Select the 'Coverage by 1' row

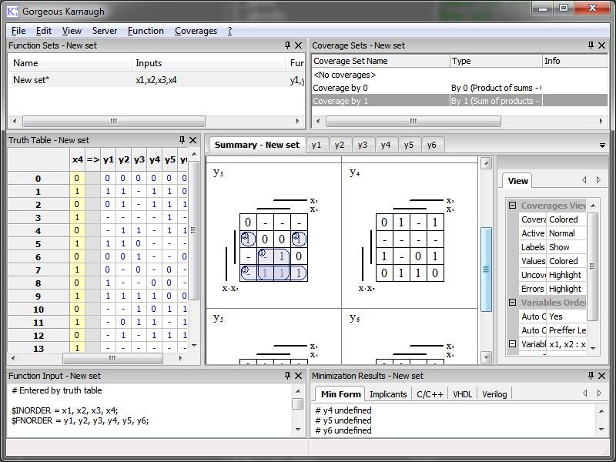click(460, 101)
